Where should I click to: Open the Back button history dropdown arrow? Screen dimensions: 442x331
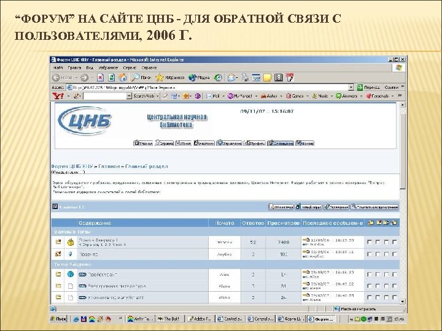(76, 78)
